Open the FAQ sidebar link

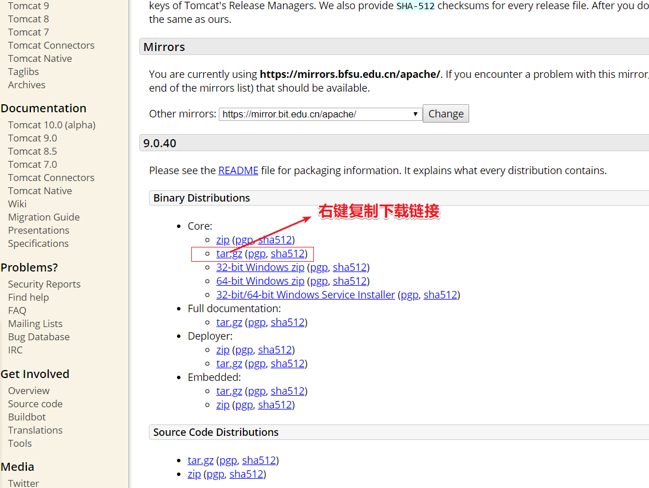tap(17, 311)
